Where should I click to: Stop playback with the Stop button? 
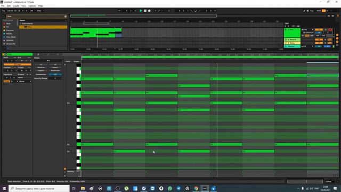coord(145,11)
